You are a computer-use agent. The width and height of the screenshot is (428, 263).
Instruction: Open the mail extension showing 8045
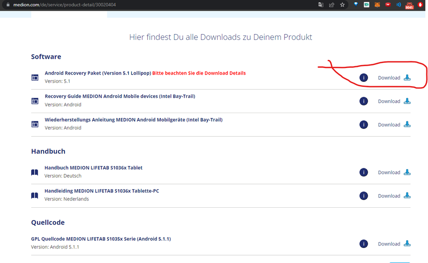(409, 5)
